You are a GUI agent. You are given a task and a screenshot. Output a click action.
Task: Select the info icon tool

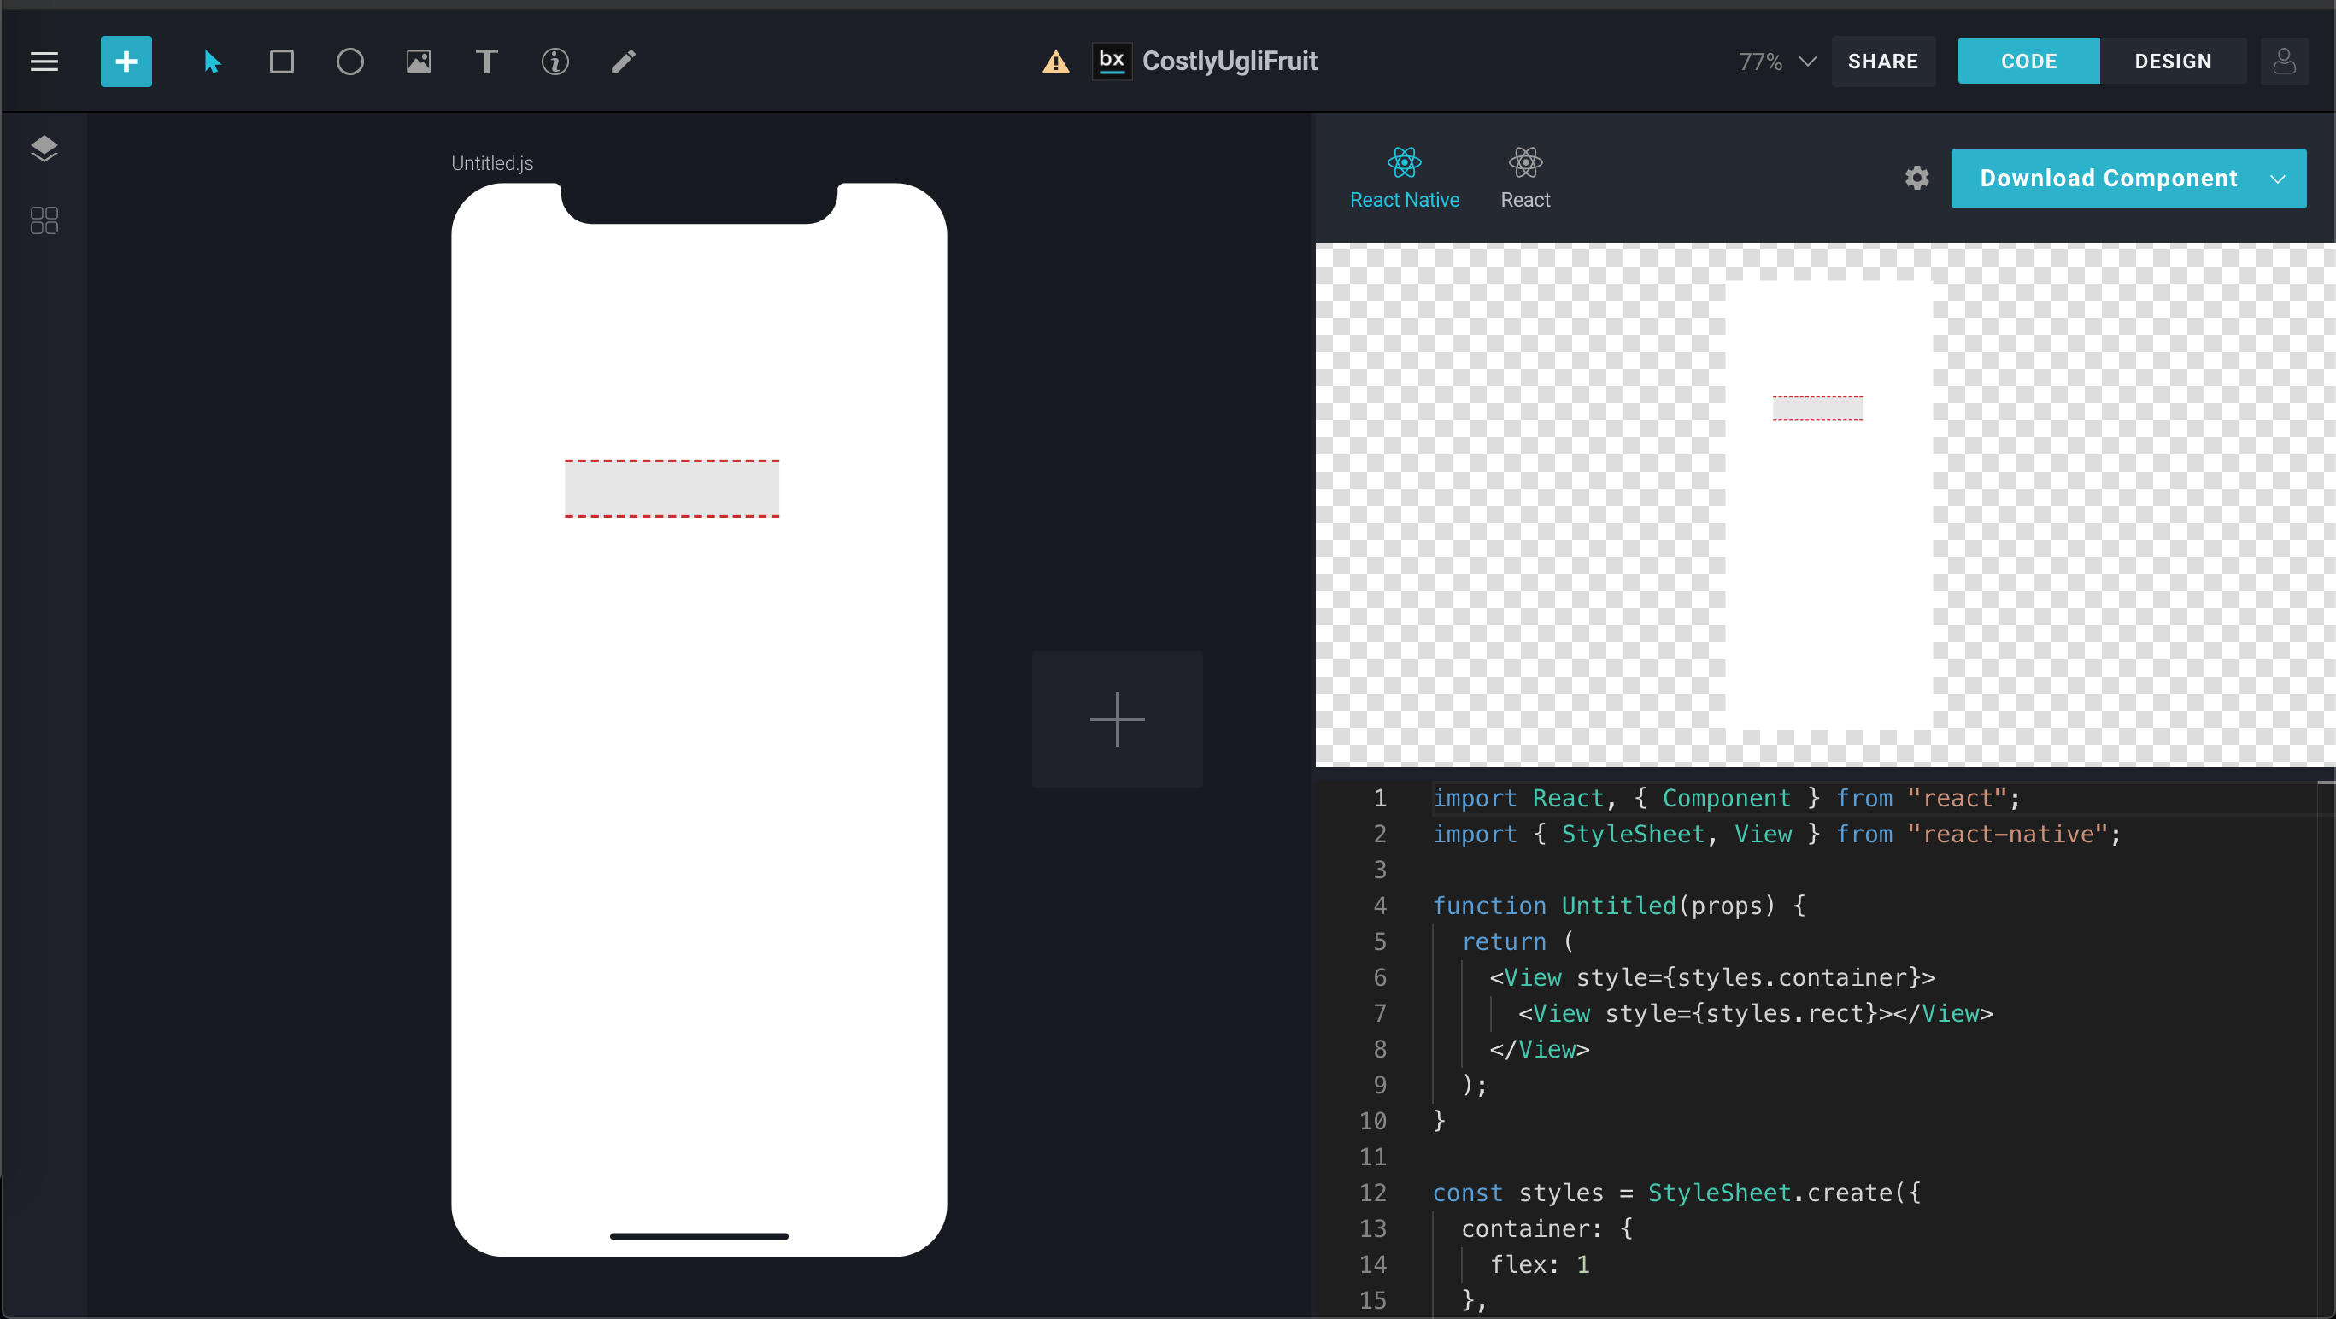(x=555, y=62)
